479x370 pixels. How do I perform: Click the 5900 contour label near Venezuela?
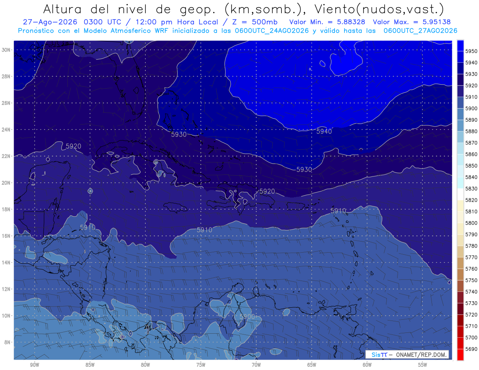(247, 317)
